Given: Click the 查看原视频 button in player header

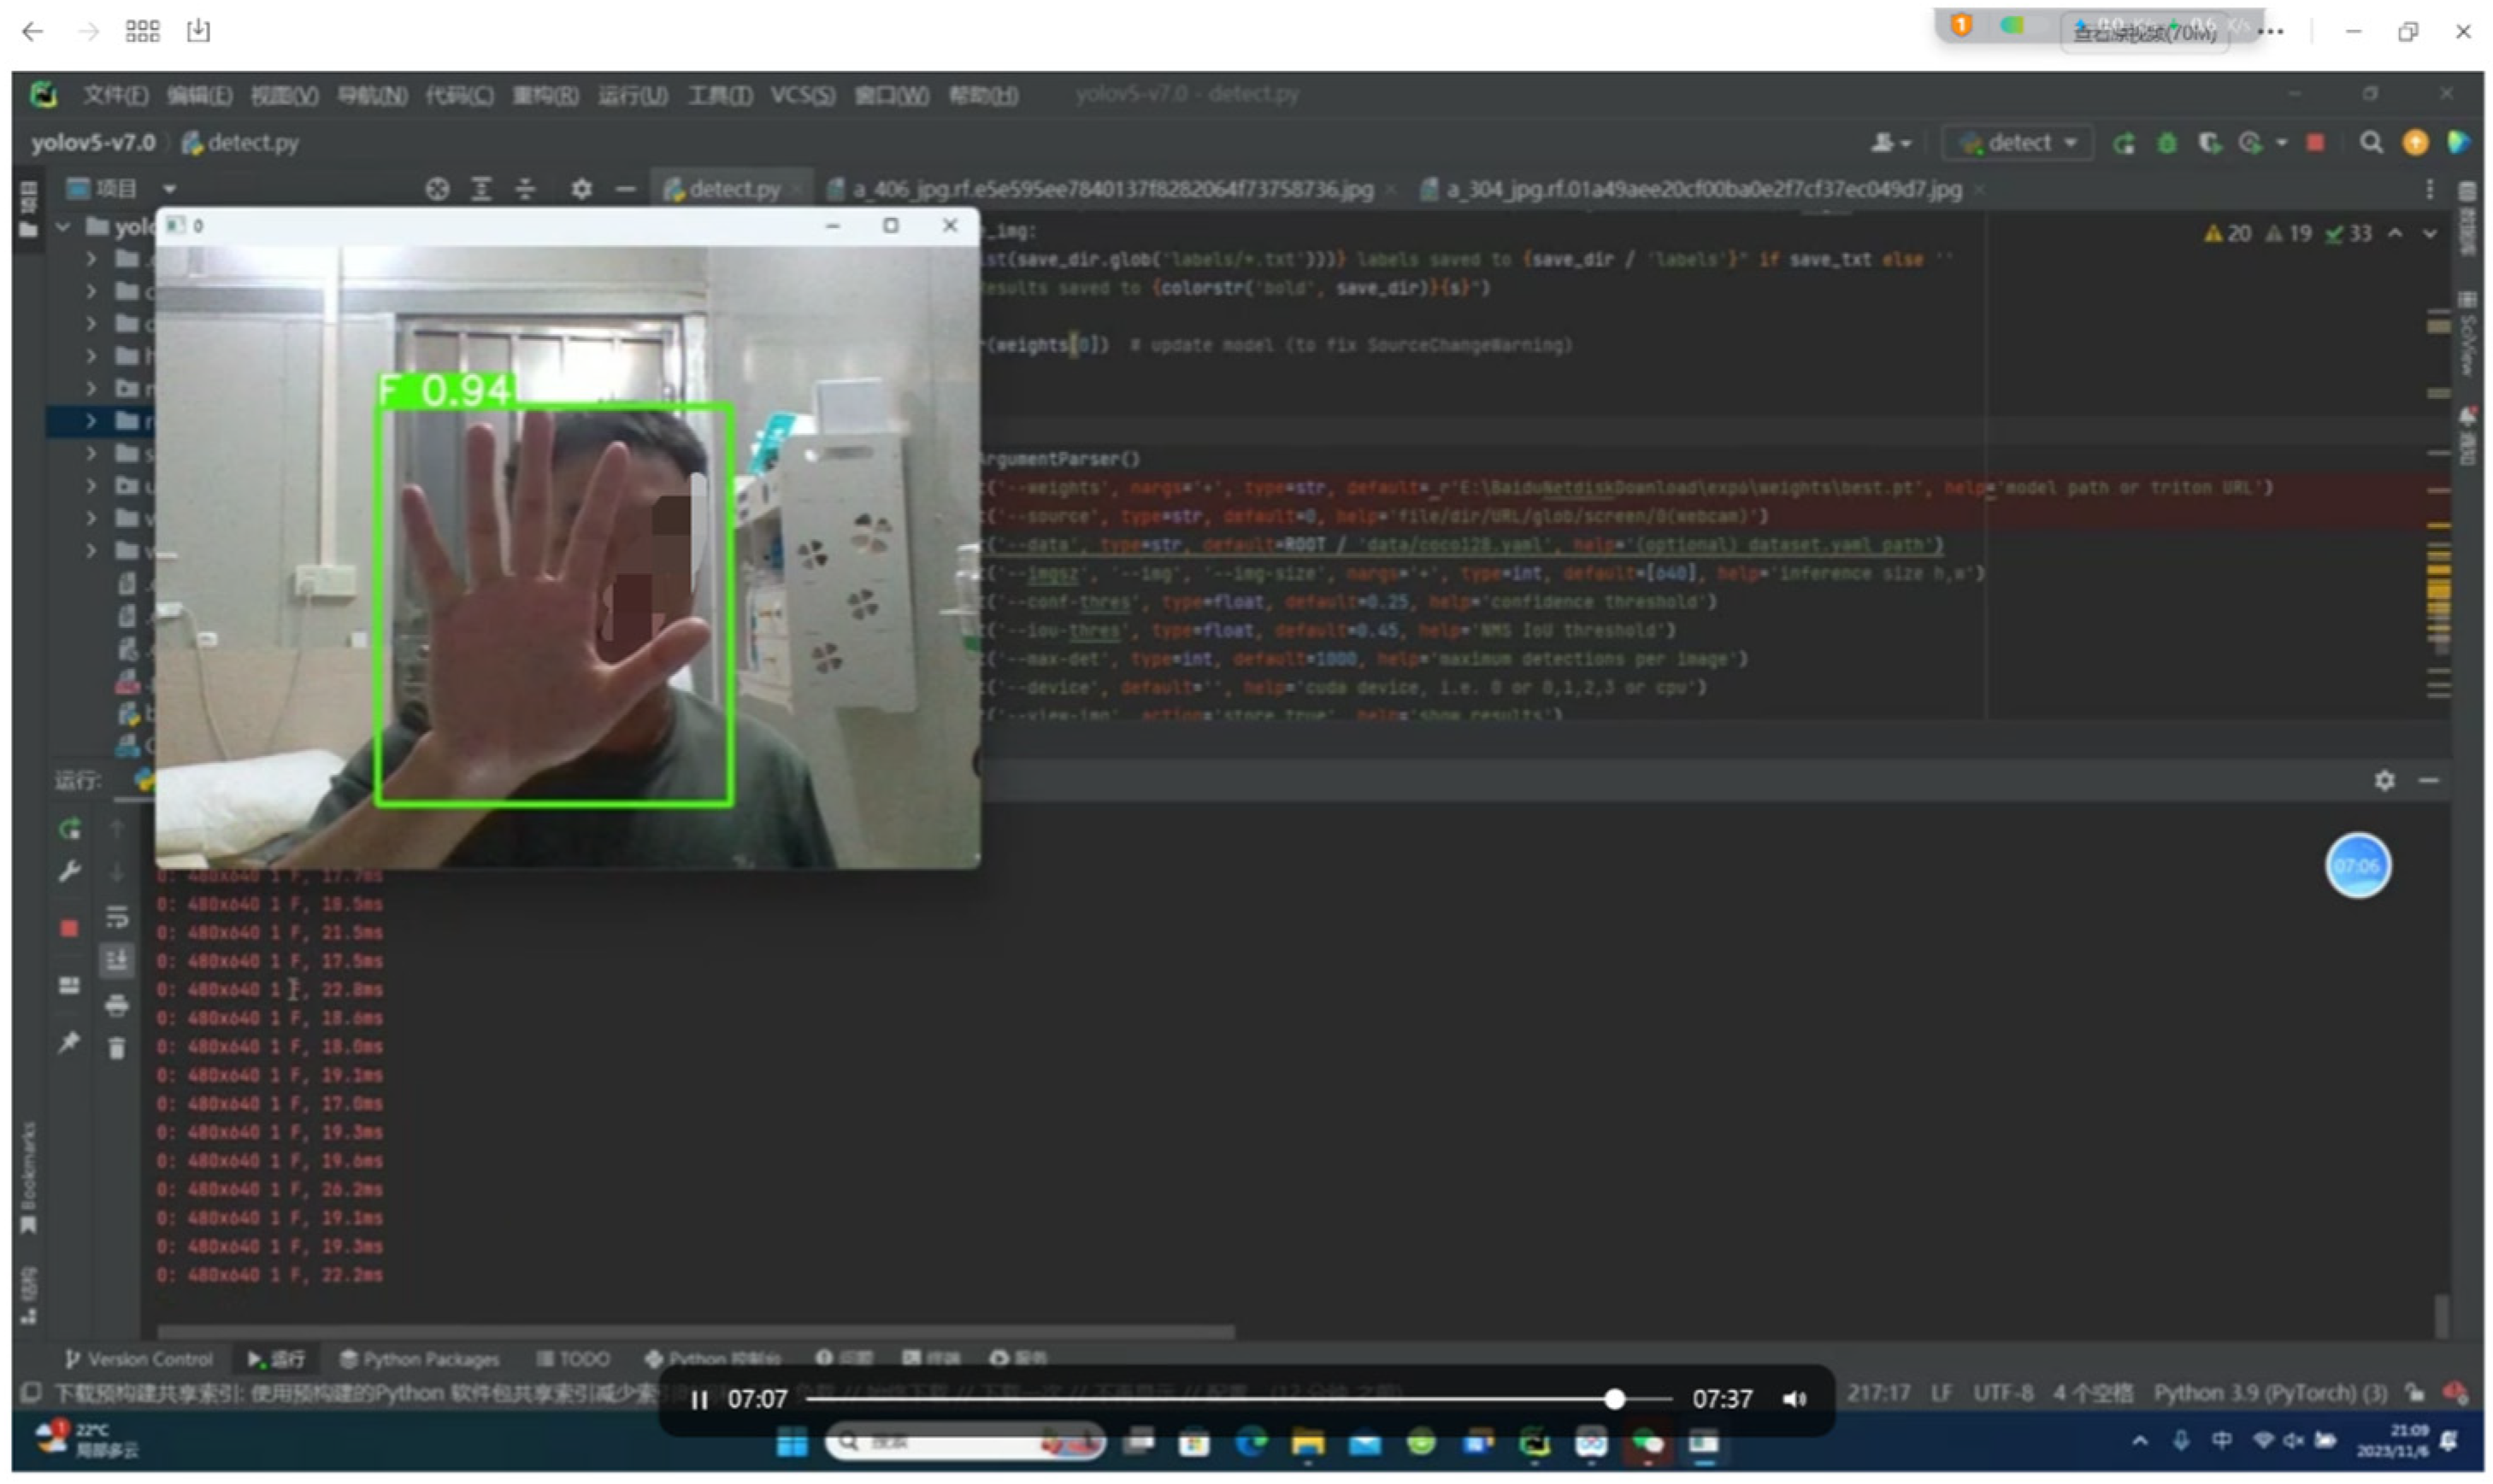Looking at the screenshot, I should pyautogui.click(x=2145, y=33).
